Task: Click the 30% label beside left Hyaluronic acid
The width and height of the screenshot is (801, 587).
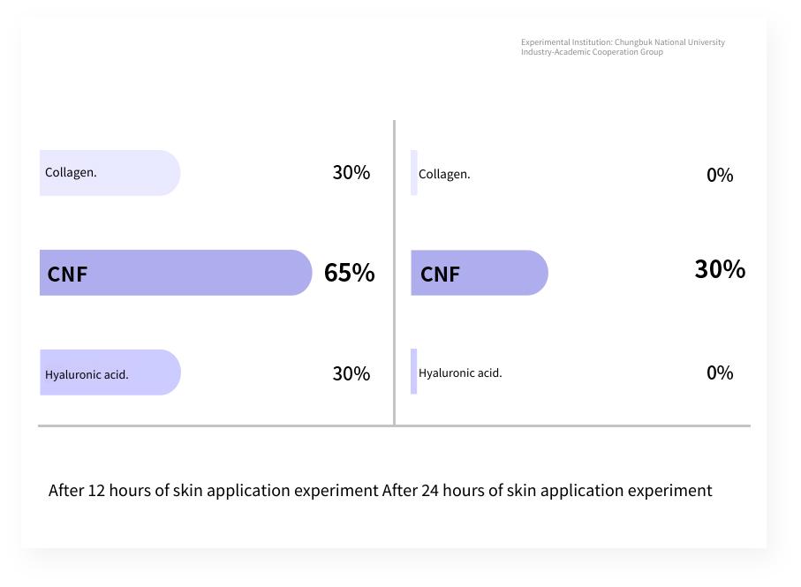Action: coord(351,373)
